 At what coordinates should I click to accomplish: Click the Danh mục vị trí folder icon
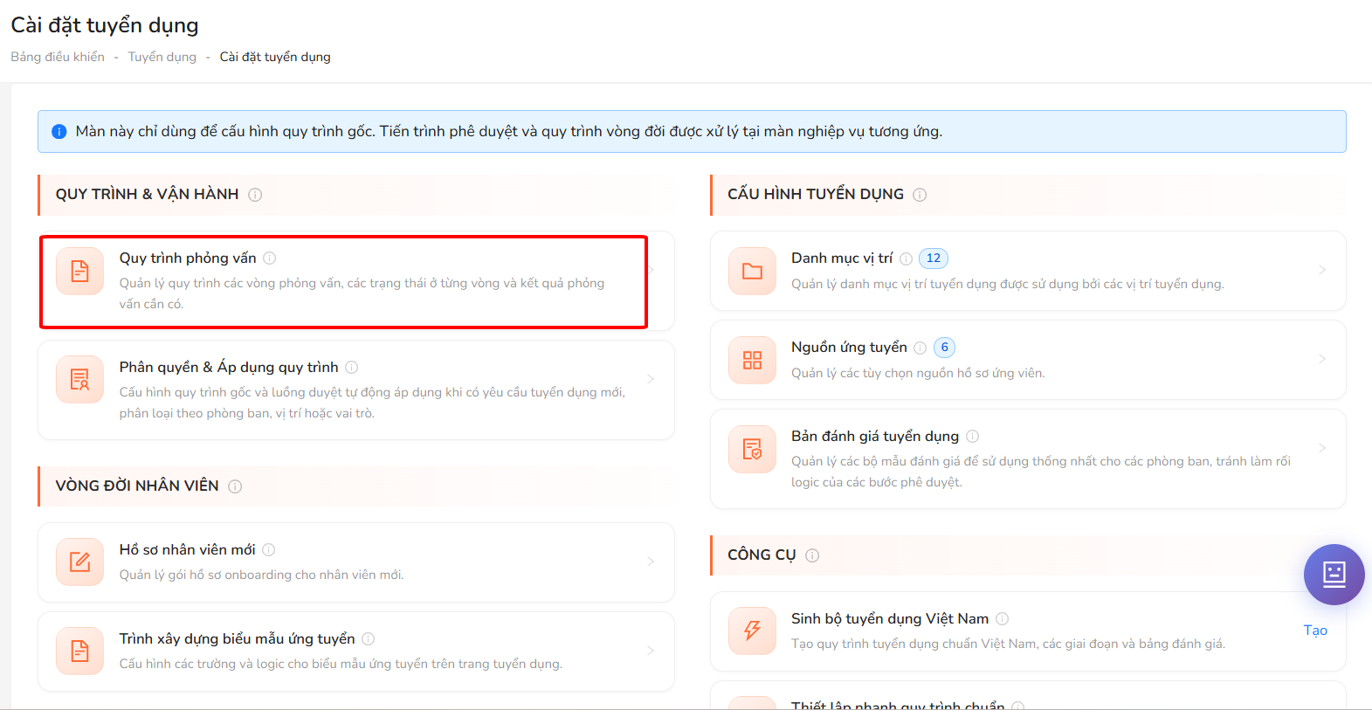[x=752, y=272]
